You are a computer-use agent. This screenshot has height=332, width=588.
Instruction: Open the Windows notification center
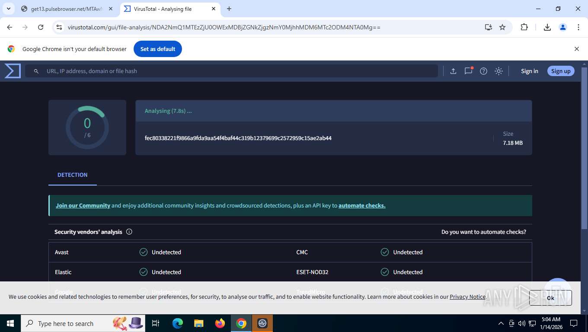coord(574,323)
